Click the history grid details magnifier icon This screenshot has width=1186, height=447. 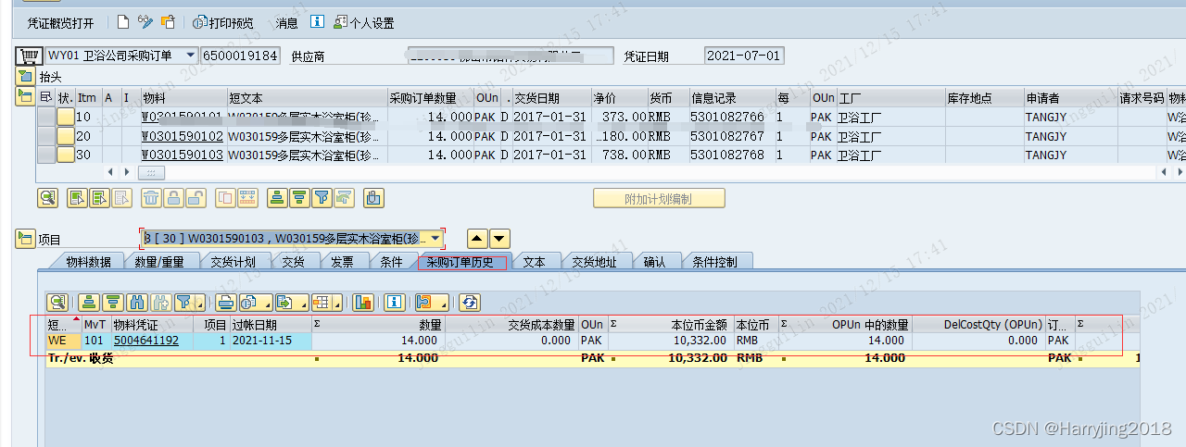[58, 302]
